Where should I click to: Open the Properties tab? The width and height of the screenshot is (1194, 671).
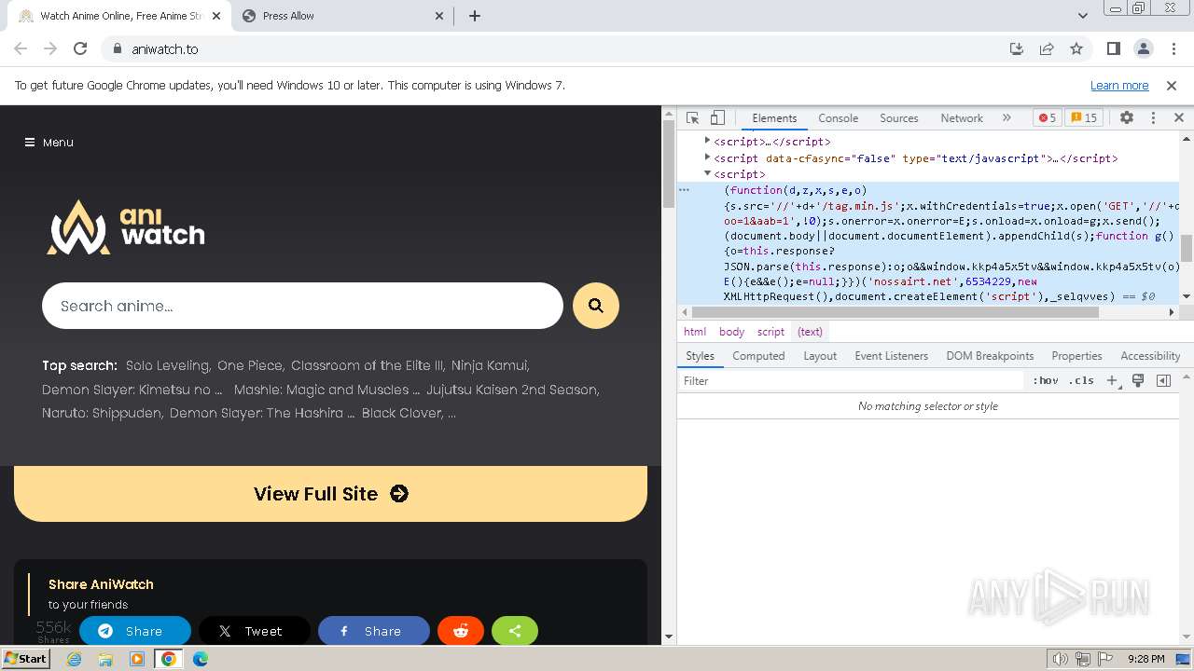tap(1076, 356)
